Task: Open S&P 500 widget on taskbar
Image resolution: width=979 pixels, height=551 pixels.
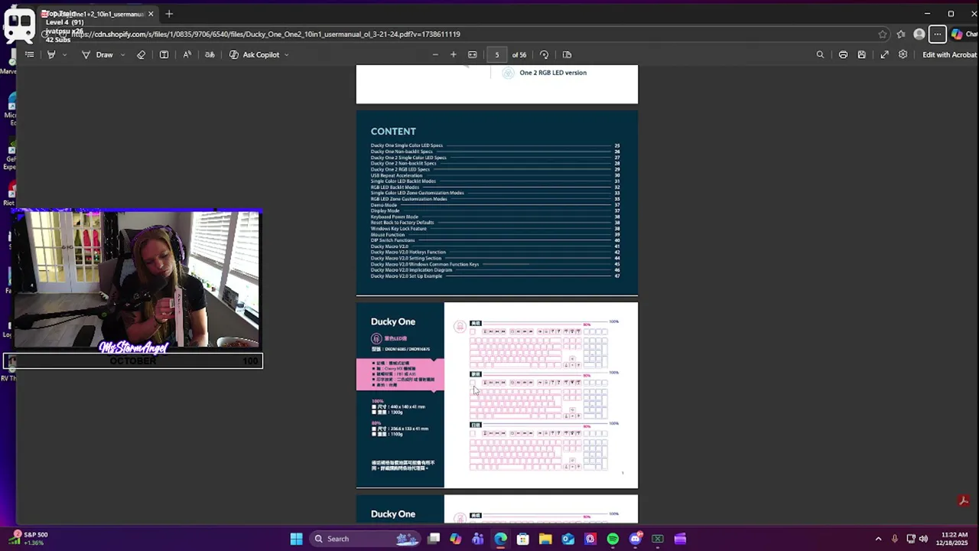Action: tap(29, 539)
